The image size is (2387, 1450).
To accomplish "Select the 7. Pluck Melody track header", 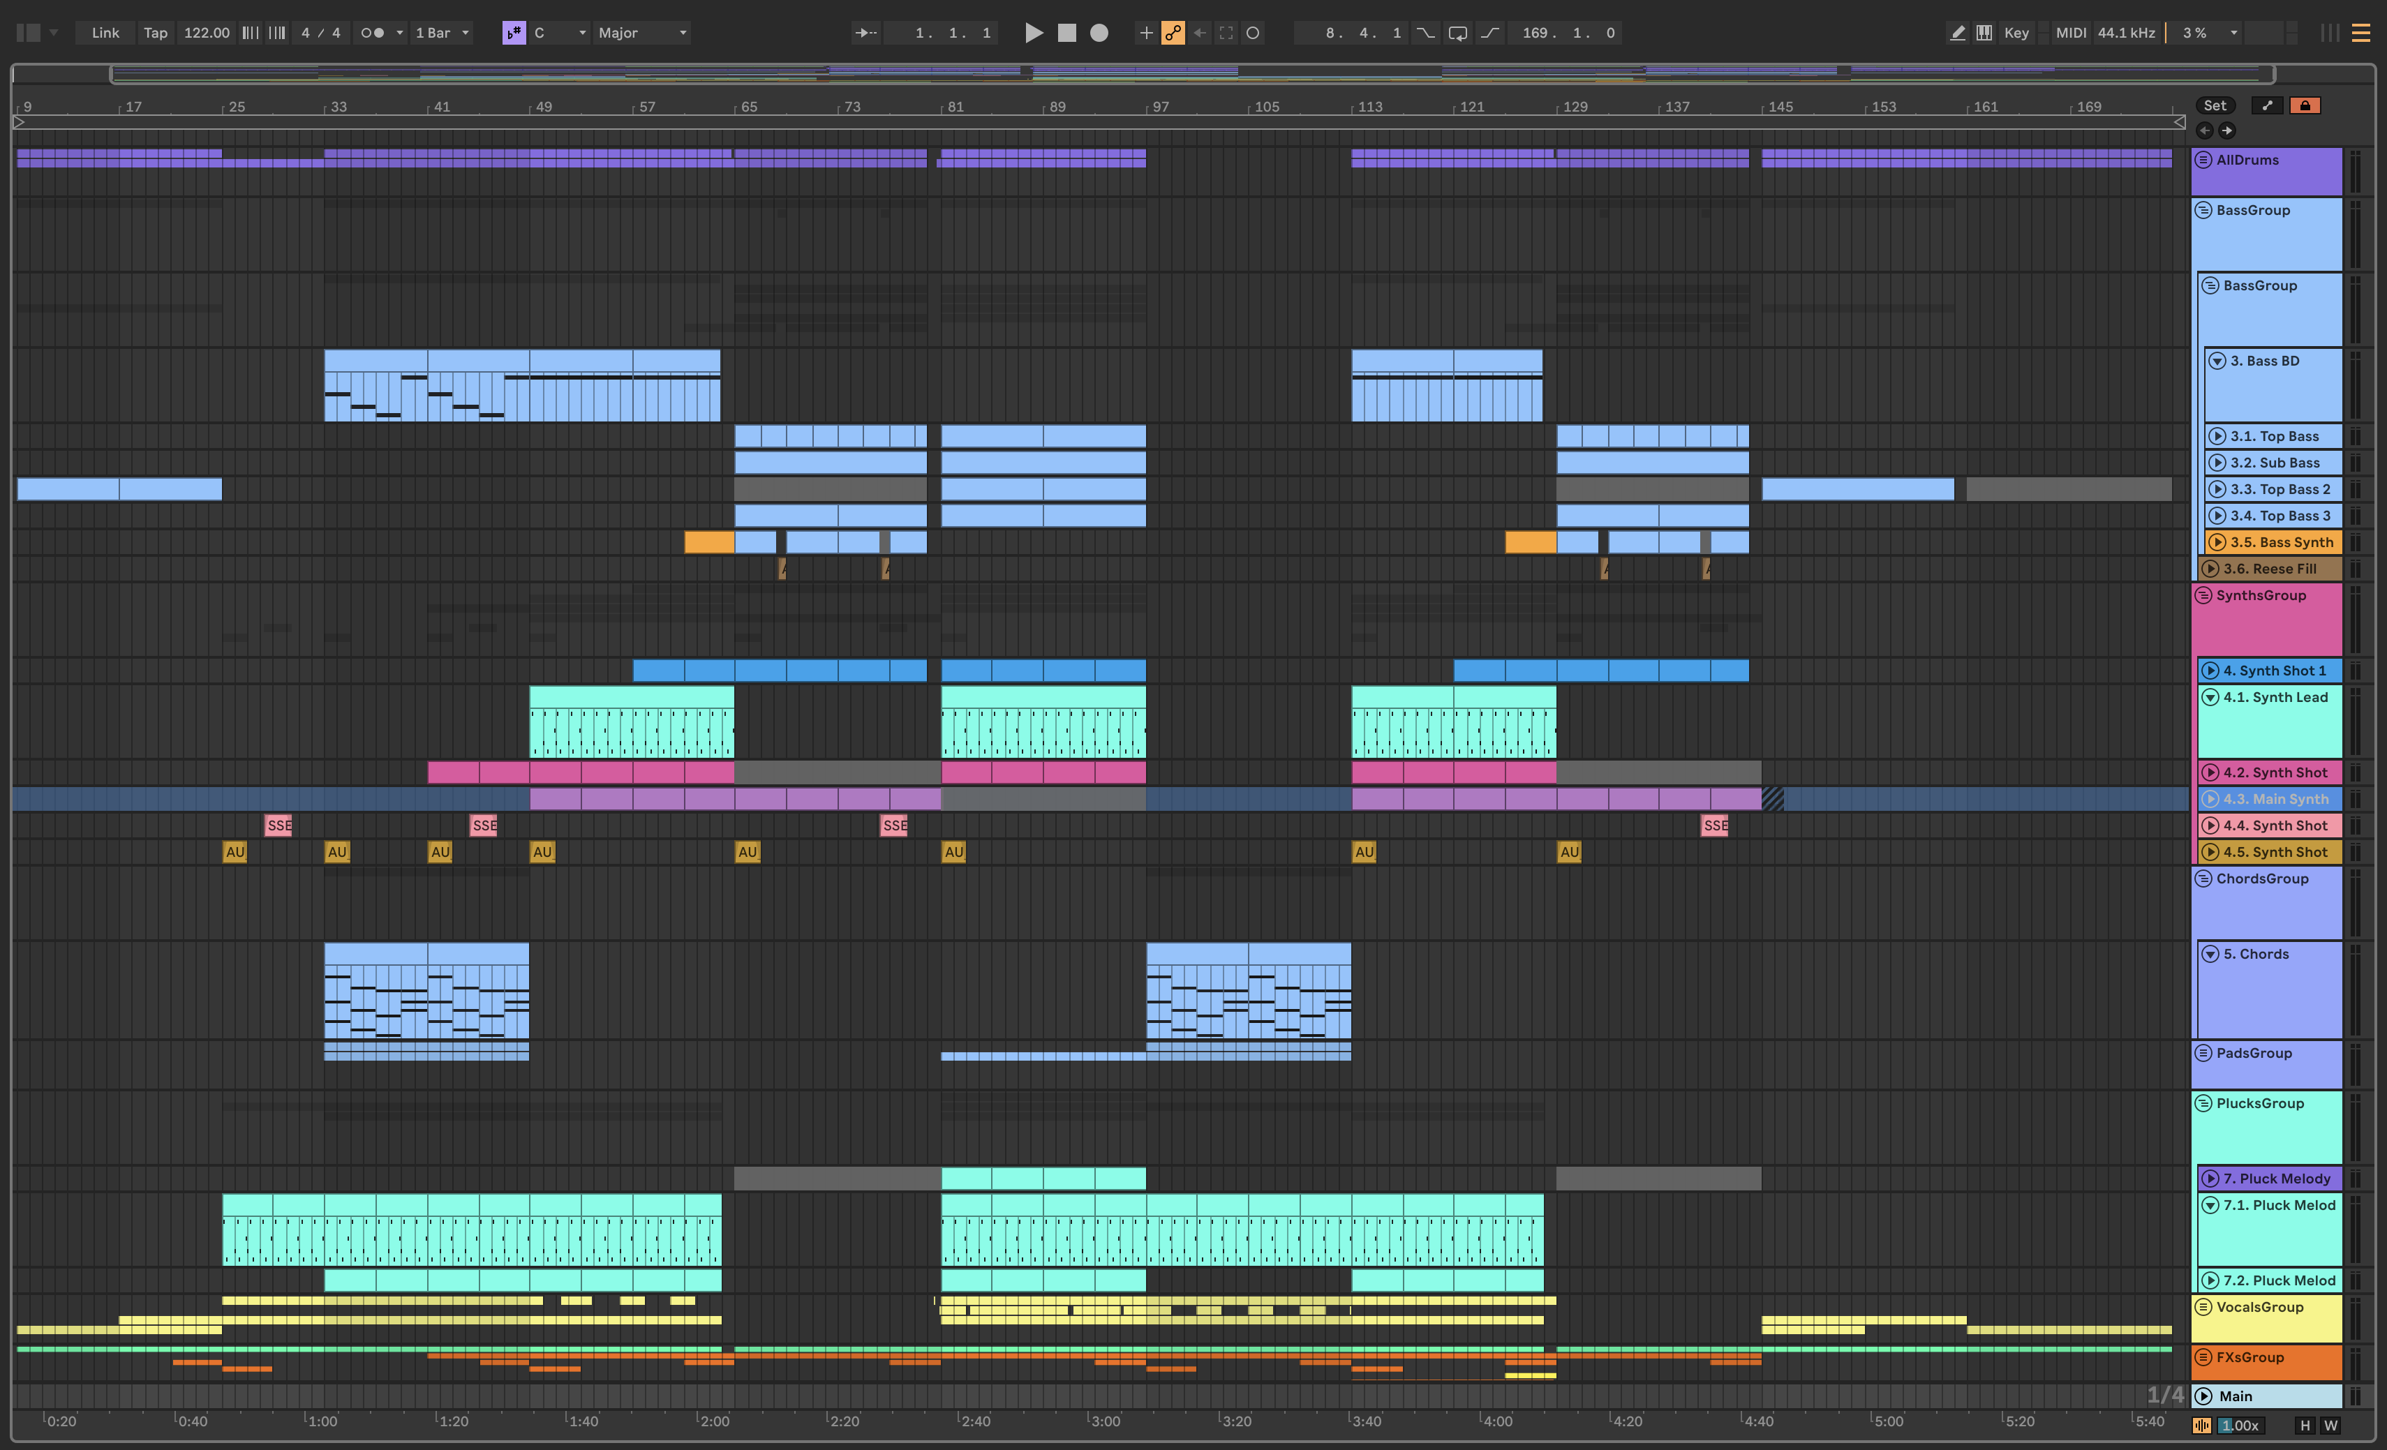I will click(x=2270, y=1179).
